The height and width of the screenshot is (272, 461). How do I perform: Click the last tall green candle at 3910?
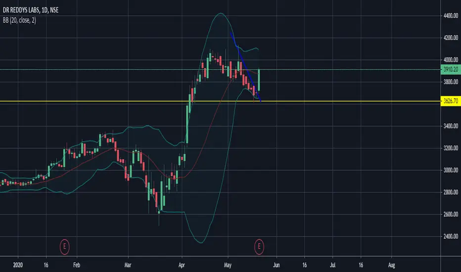point(259,80)
